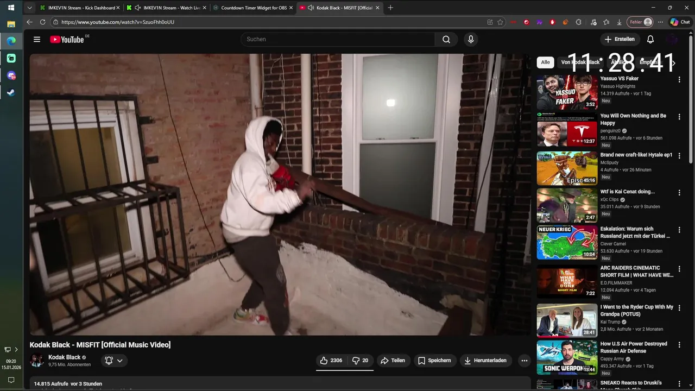Open options for How U.S Air Power video

click(x=679, y=345)
